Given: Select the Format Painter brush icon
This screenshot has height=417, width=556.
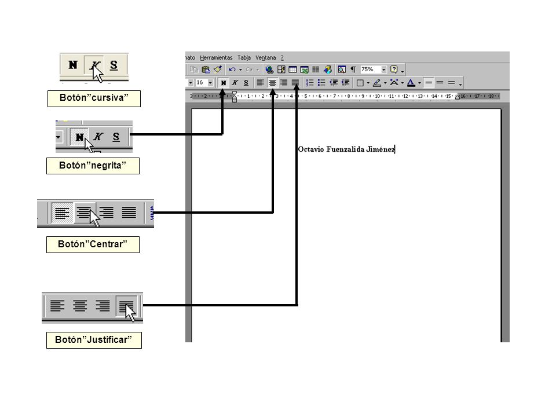Looking at the screenshot, I should [217, 69].
